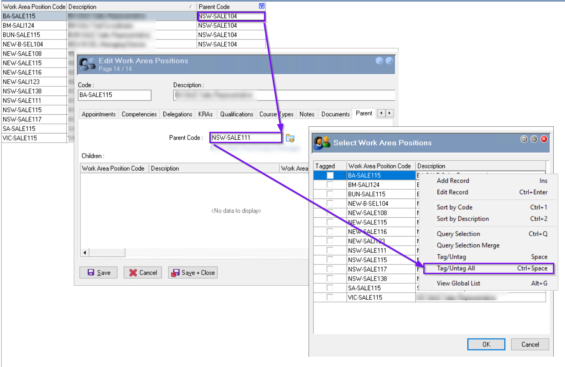Click the restore icon on the Select dialog
The image size is (565, 367).
click(x=524, y=139)
